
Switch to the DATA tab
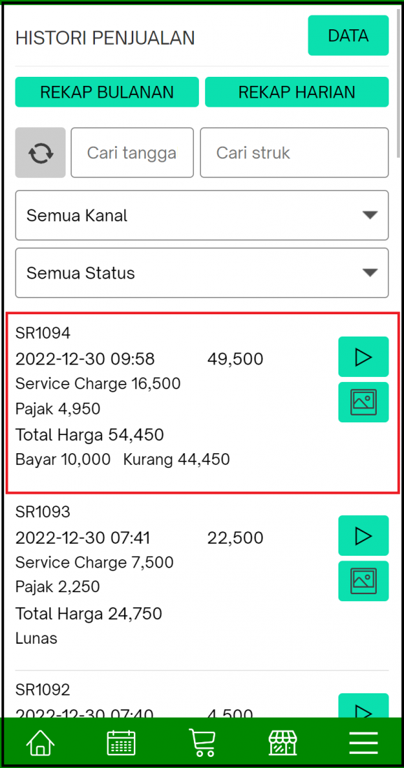click(x=348, y=36)
